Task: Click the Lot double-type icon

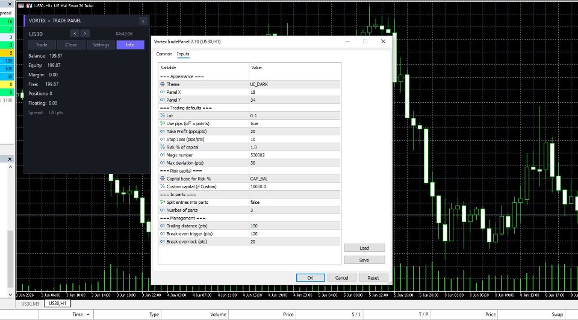Action: (163, 115)
